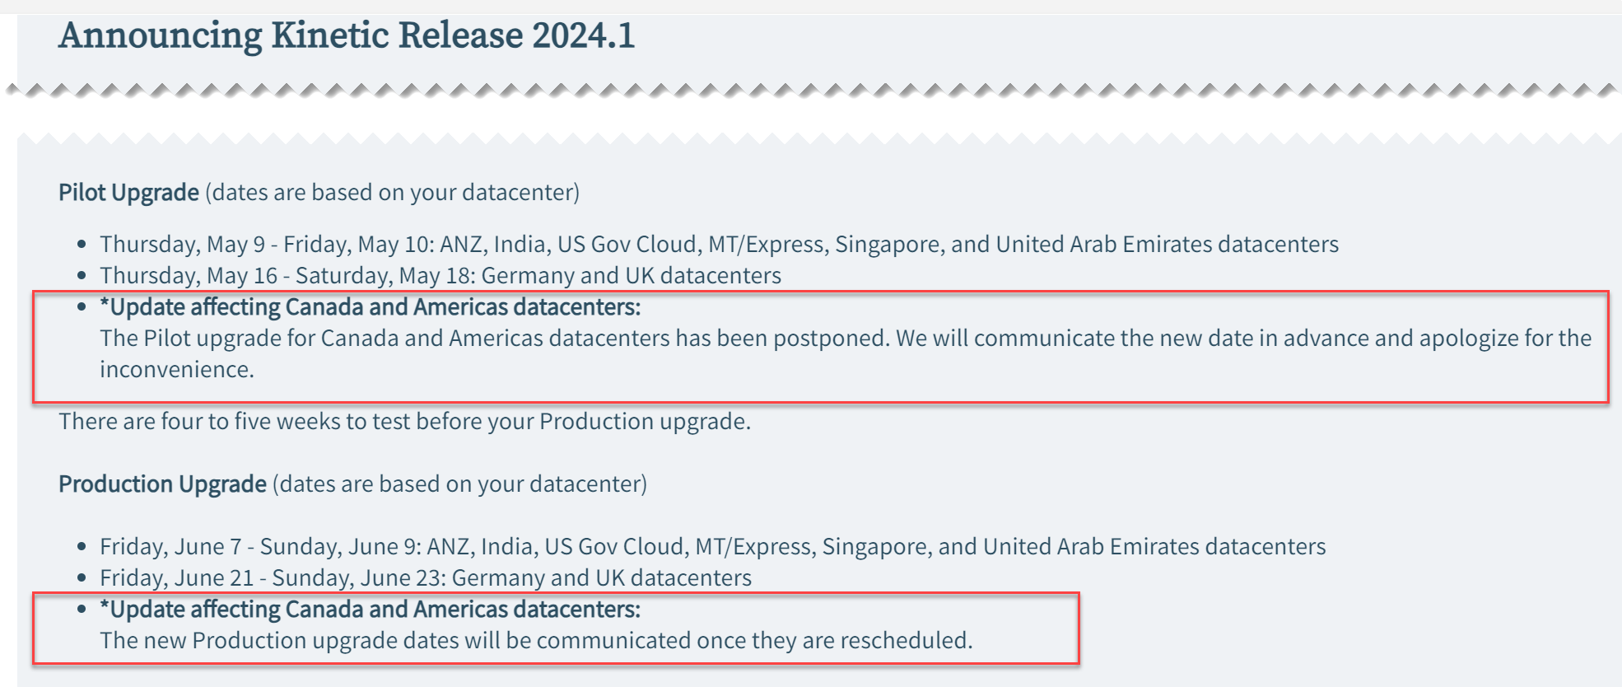Click bullet point before Thursday, May 16
Viewport: 1622px width, 687px height.
tap(82, 276)
